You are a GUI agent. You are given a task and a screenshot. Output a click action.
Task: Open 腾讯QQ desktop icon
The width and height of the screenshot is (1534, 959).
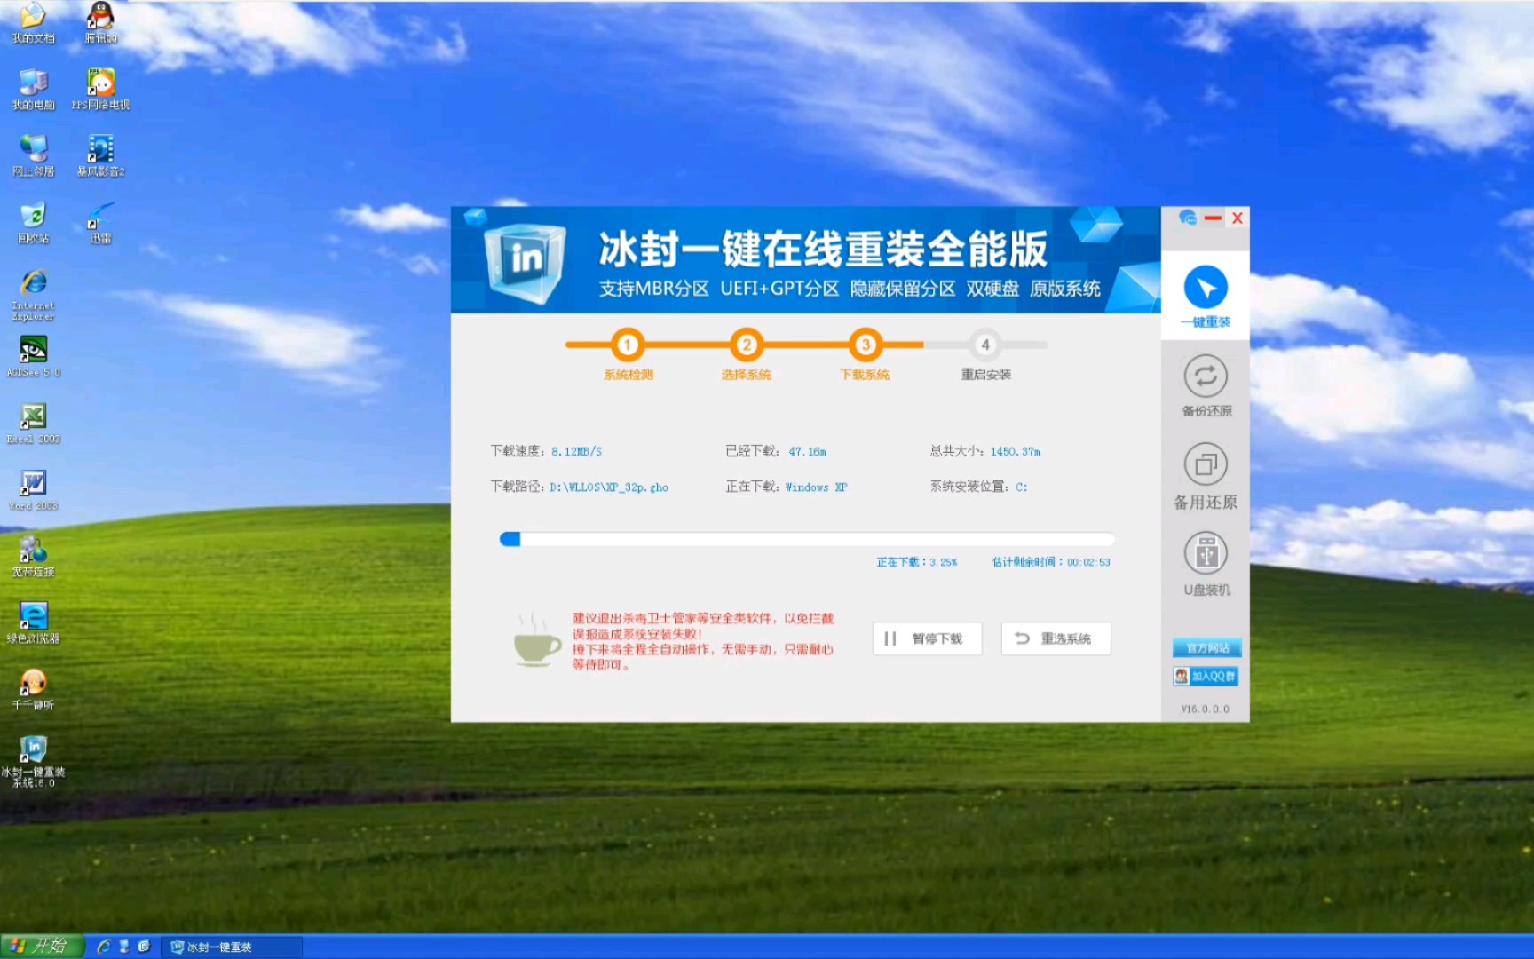pyautogui.click(x=100, y=23)
